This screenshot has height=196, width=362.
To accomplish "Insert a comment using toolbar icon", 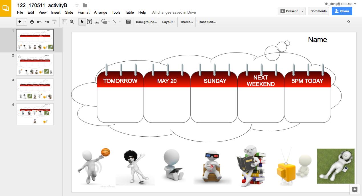I will tap(128, 22).
